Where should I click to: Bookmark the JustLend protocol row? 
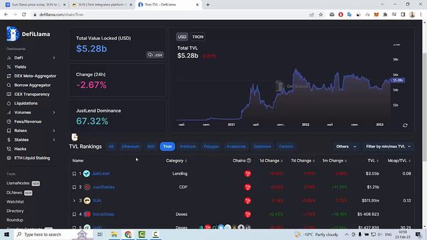click(74, 173)
